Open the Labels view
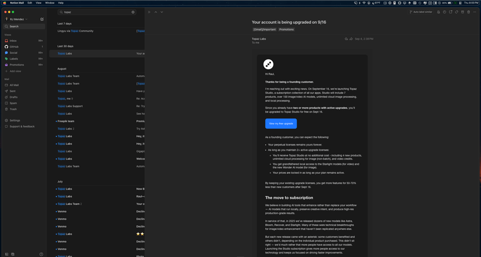Viewport: 481px width, 257px height. 24,59
